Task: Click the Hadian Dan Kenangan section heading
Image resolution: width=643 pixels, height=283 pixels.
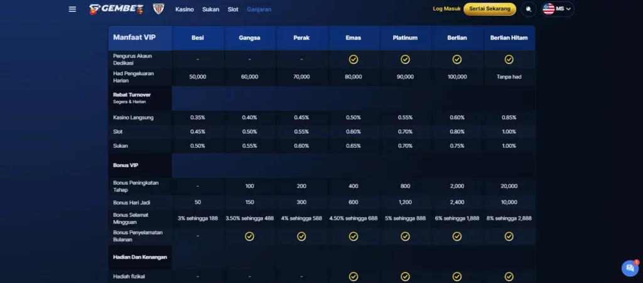Action: pos(140,257)
